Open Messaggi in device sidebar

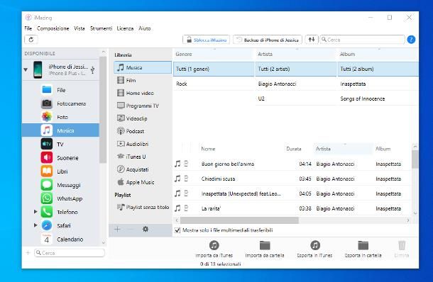(x=60, y=185)
